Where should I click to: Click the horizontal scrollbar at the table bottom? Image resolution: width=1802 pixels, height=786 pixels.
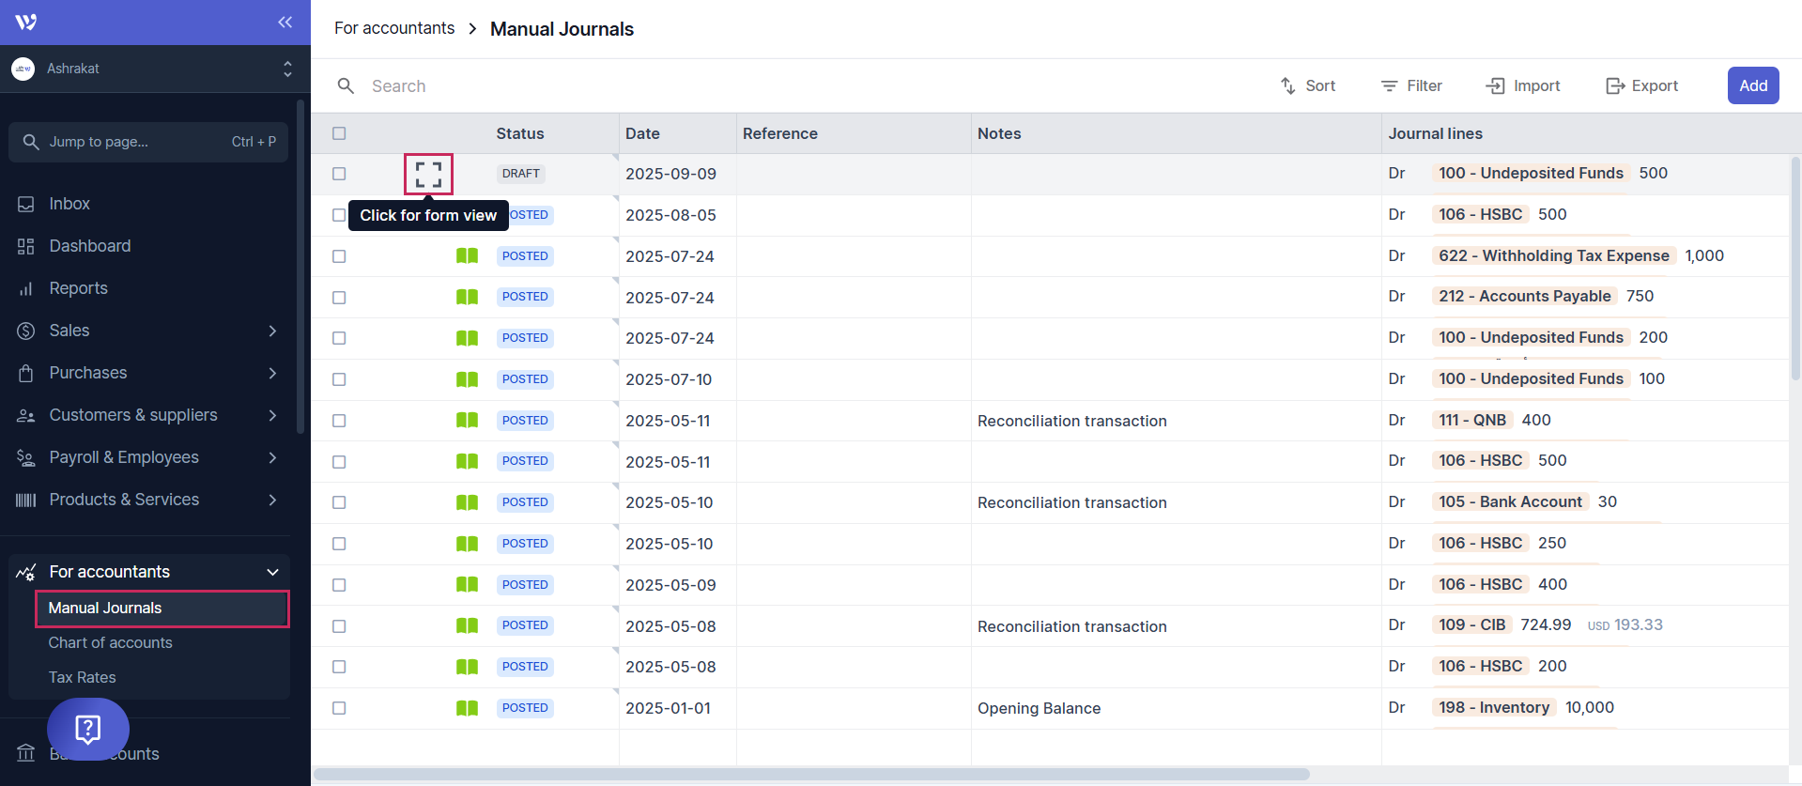click(811, 774)
